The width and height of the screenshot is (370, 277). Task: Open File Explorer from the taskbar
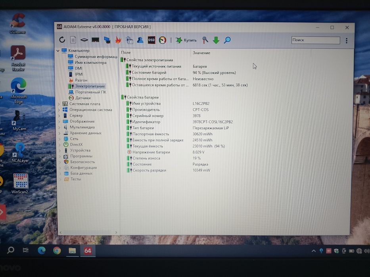pyautogui.click(x=72, y=250)
